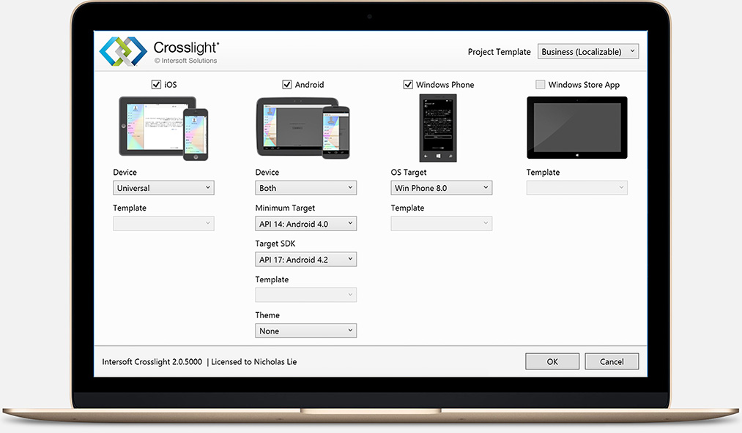This screenshot has height=433, width=742.
Task: Click the OK button
Action: coord(552,361)
